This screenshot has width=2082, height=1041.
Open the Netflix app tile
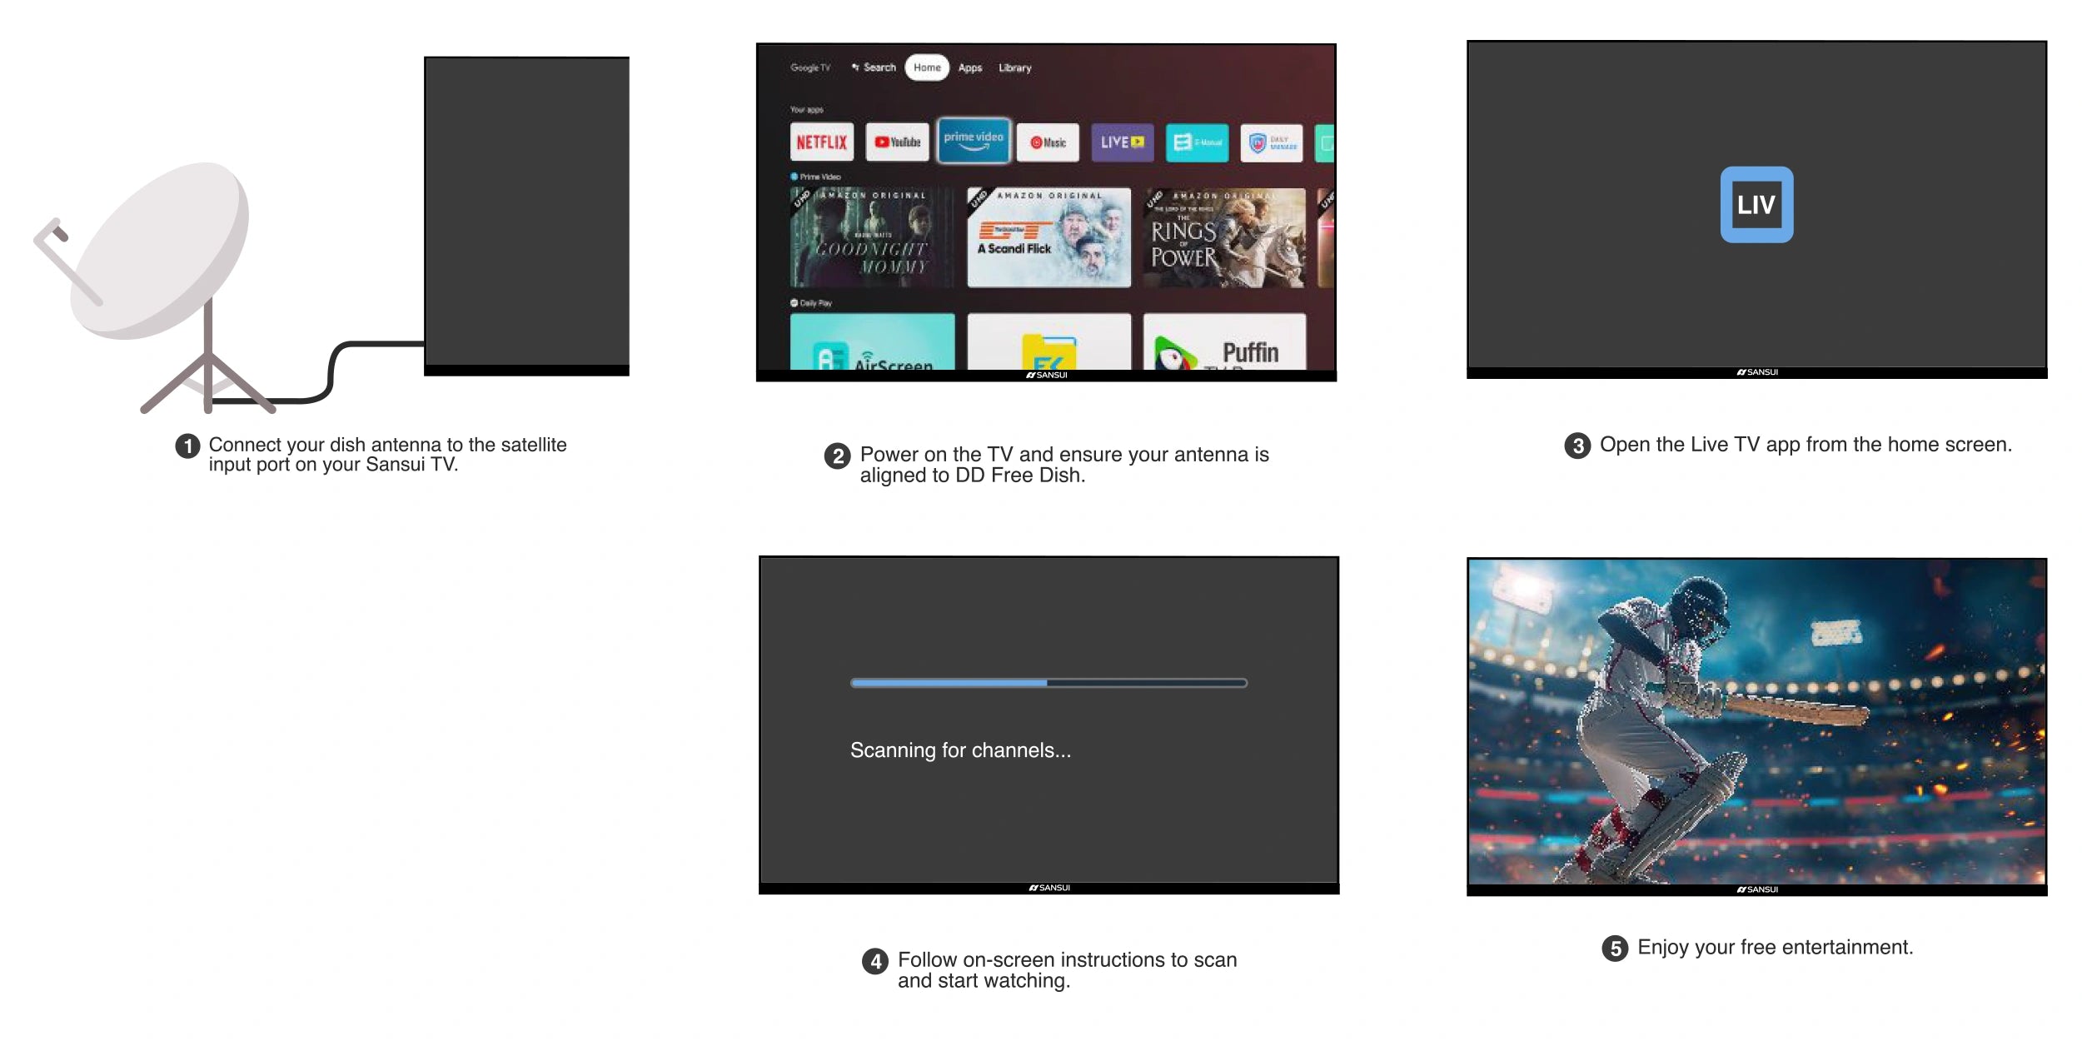pos(821,142)
